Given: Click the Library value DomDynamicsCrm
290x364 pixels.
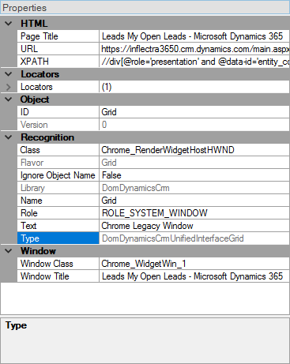Looking at the screenshot, I should tap(194, 188).
